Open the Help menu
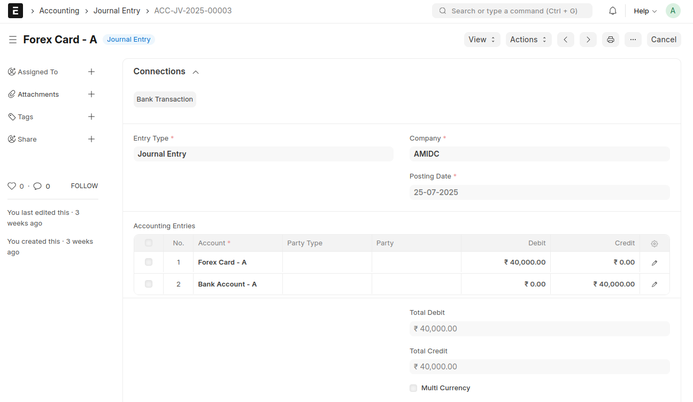Image resolution: width=693 pixels, height=402 pixels. 645,11
